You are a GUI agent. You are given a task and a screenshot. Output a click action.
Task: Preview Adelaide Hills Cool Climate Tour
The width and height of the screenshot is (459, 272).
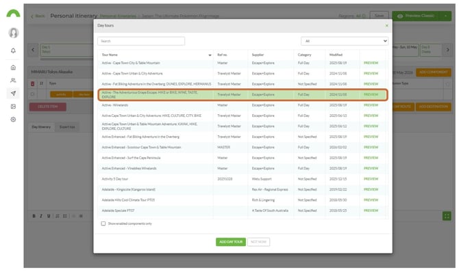371,200
